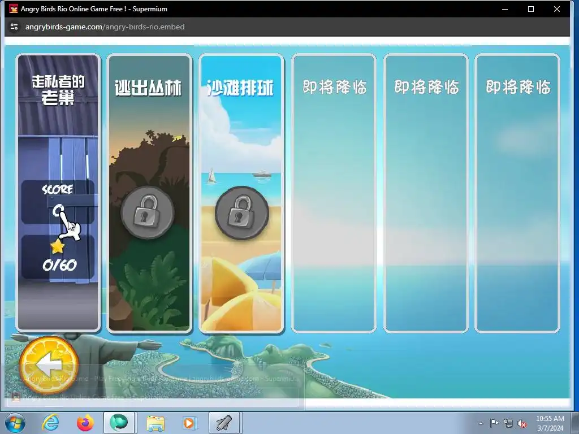Maximize the Supermium window
Screen dimensions: 579x434
(x=530, y=9)
